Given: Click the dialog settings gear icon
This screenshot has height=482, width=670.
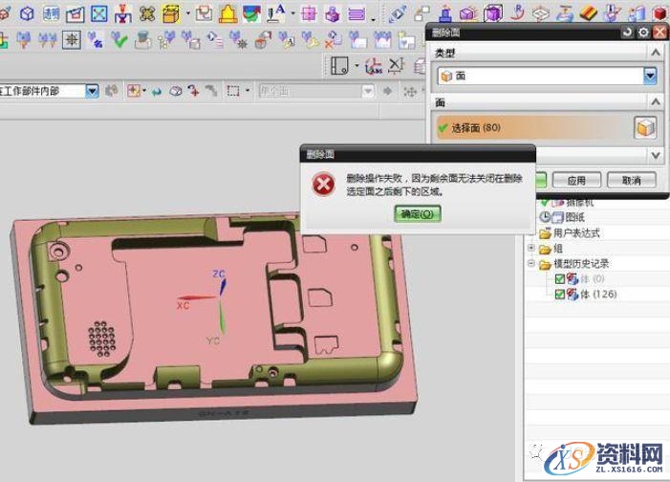Looking at the screenshot, I should (x=643, y=32).
